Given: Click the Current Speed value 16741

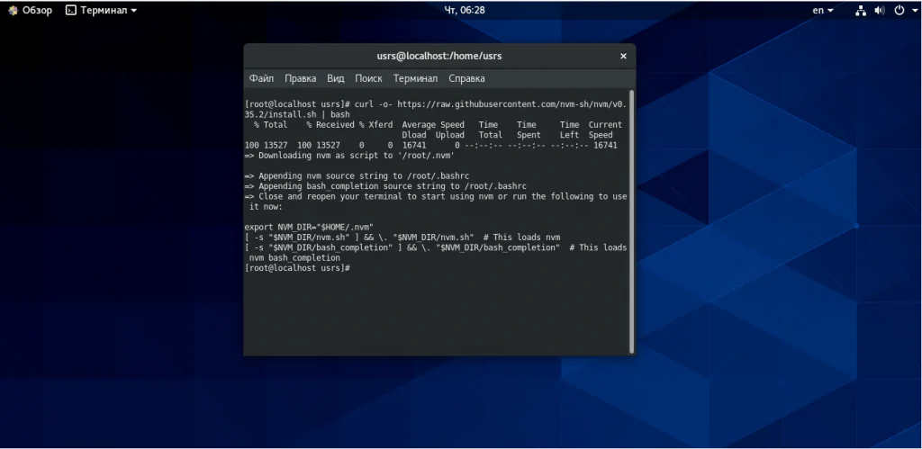Looking at the screenshot, I should (x=606, y=145).
